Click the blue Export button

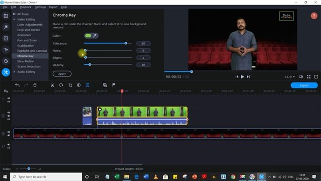[304, 85]
